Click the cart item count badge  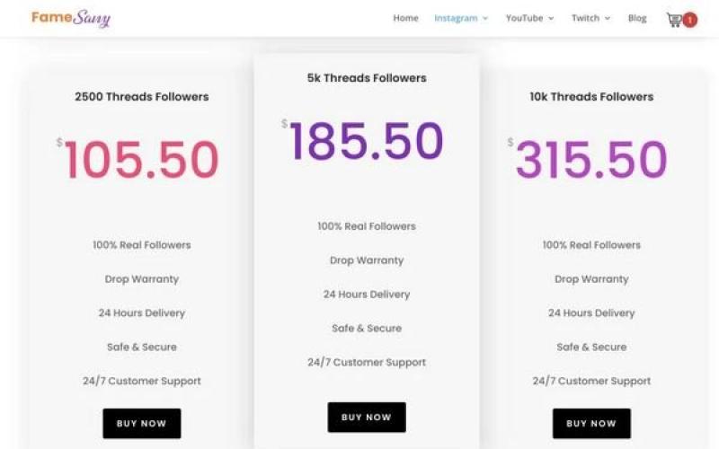(690, 19)
